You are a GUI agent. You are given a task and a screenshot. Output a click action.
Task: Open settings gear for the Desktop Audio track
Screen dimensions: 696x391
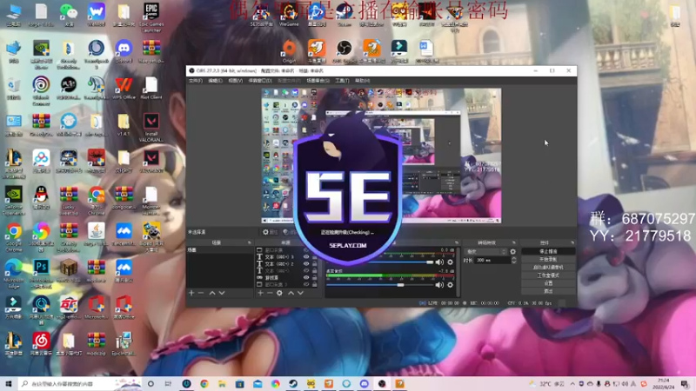pyautogui.click(x=450, y=285)
